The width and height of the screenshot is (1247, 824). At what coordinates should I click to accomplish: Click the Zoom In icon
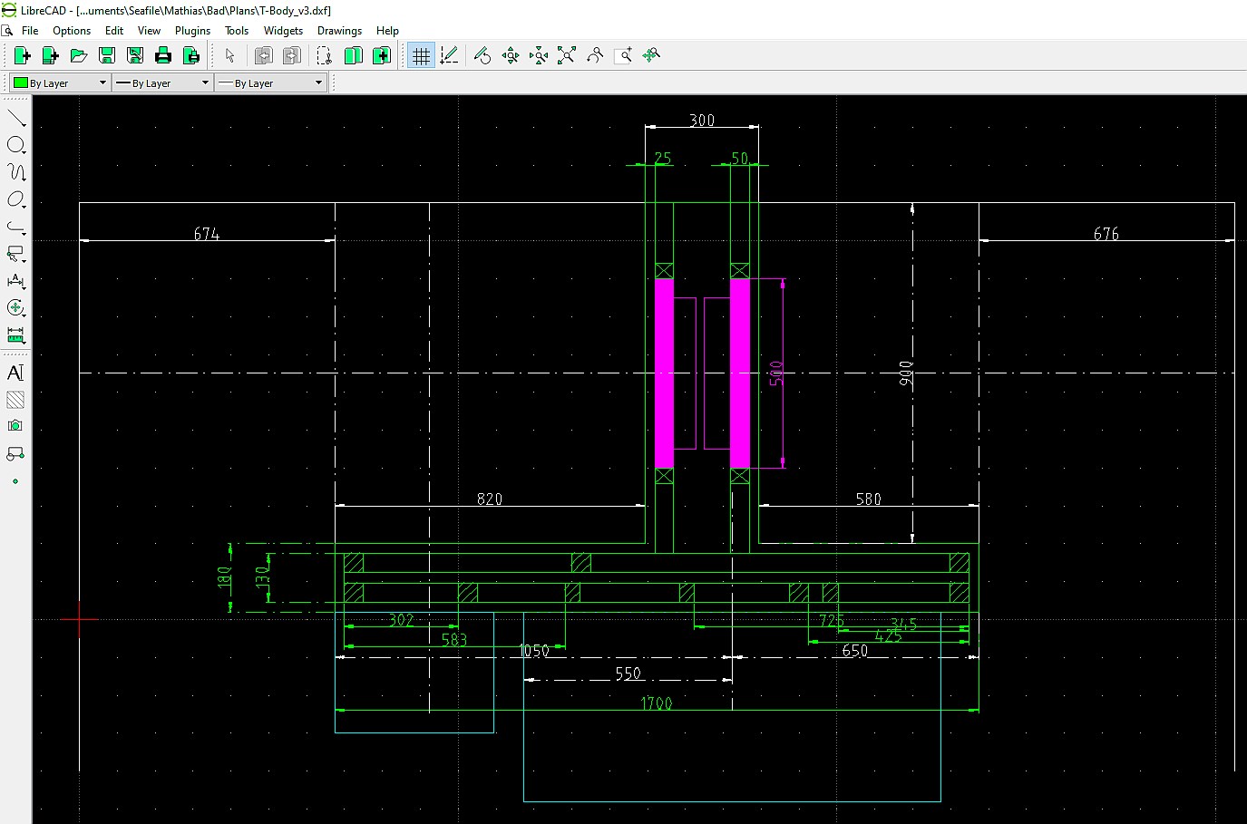(x=511, y=56)
